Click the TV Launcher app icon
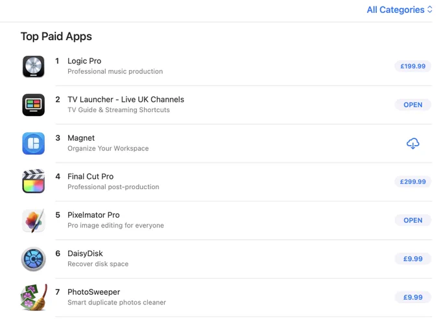The image size is (441, 322). (34, 105)
